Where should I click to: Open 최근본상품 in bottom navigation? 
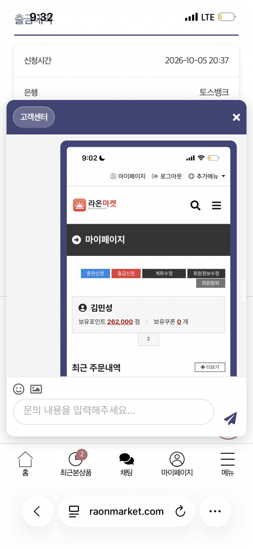[x=76, y=464]
